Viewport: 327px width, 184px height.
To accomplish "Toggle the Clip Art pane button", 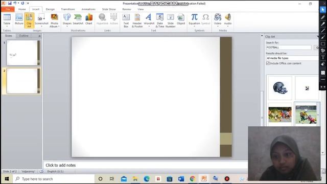I will click(x=29, y=20).
